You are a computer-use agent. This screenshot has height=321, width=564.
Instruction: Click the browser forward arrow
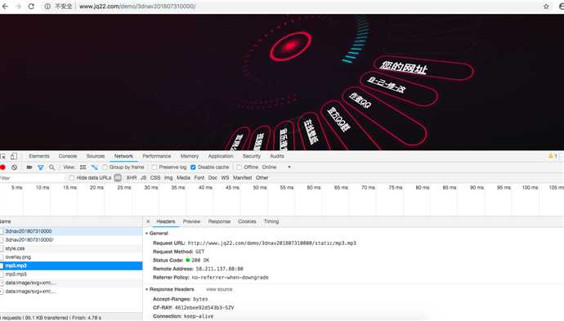pyautogui.click(x=18, y=7)
